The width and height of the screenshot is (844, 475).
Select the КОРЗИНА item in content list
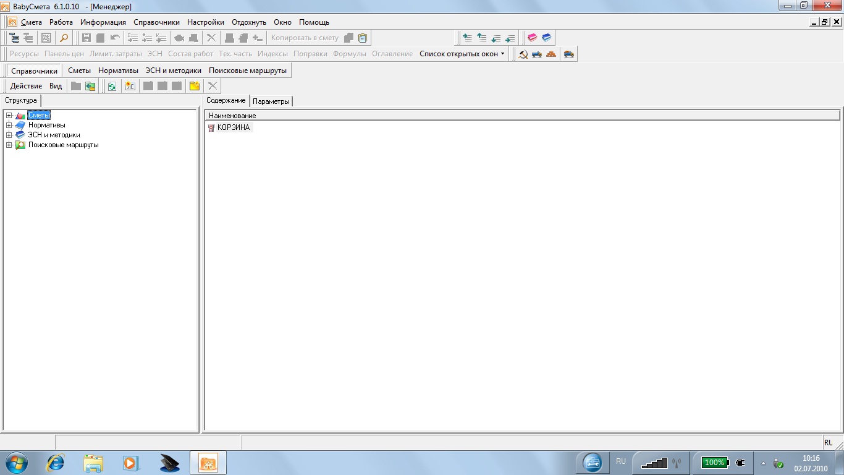230,127
